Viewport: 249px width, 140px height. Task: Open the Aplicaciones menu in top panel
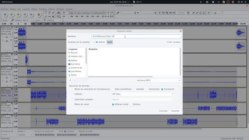click(7, 2)
